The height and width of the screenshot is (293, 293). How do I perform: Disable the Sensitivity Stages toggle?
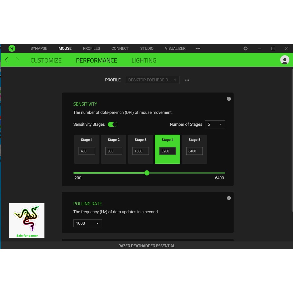[112, 124]
